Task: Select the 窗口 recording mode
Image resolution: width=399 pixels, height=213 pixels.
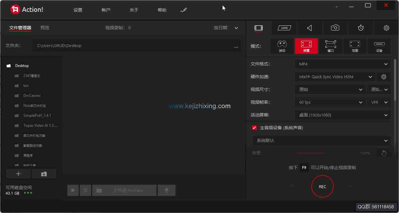Action: (x=330, y=46)
